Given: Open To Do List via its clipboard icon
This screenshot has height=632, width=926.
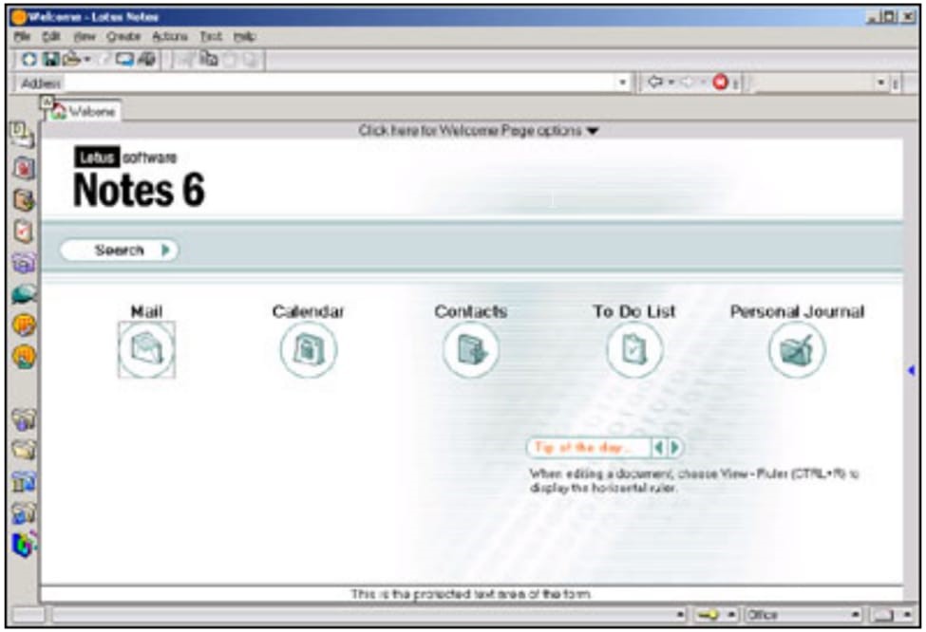Looking at the screenshot, I should tap(633, 350).
